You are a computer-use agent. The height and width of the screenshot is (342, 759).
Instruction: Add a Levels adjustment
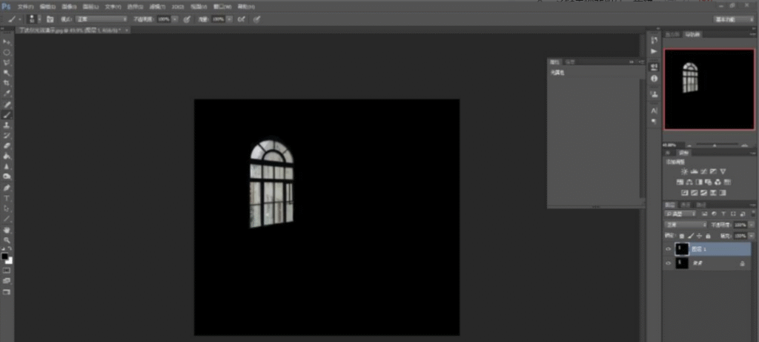click(x=694, y=171)
